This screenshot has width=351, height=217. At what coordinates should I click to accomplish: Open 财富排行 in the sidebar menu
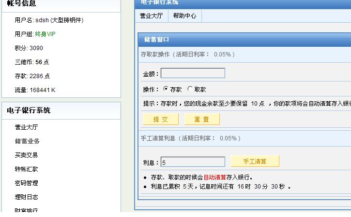point(27,210)
